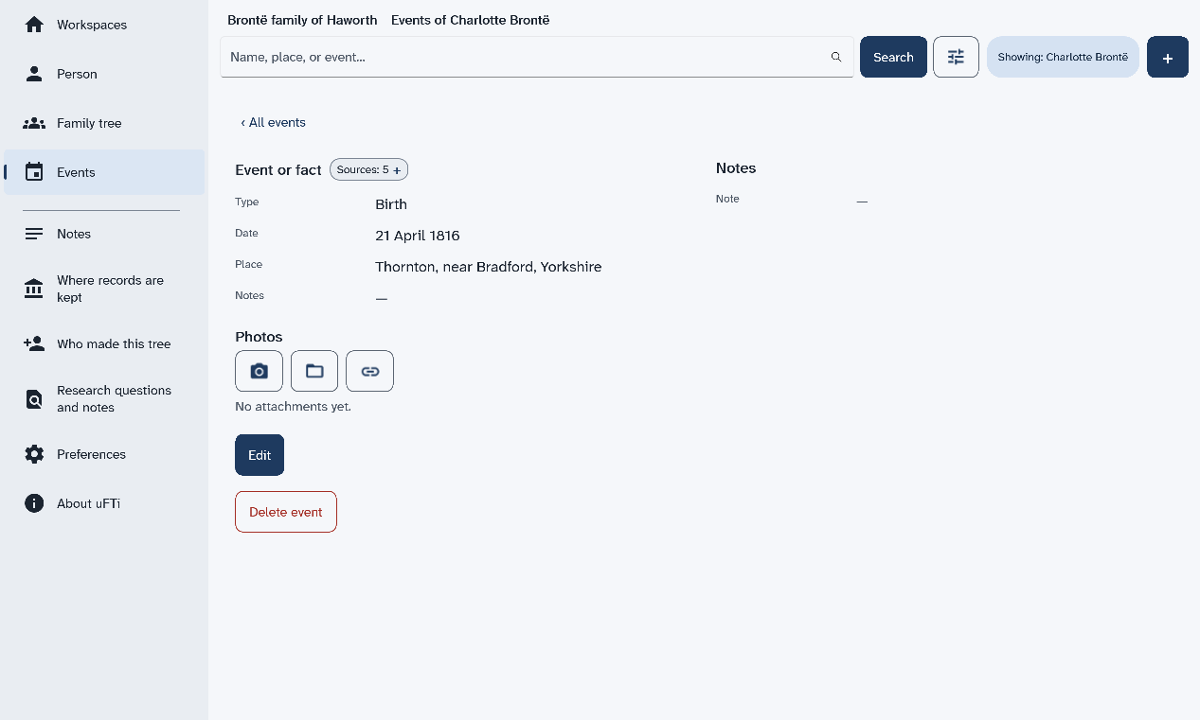
Task: Click the Preferences gear icon
Action: 34,454
